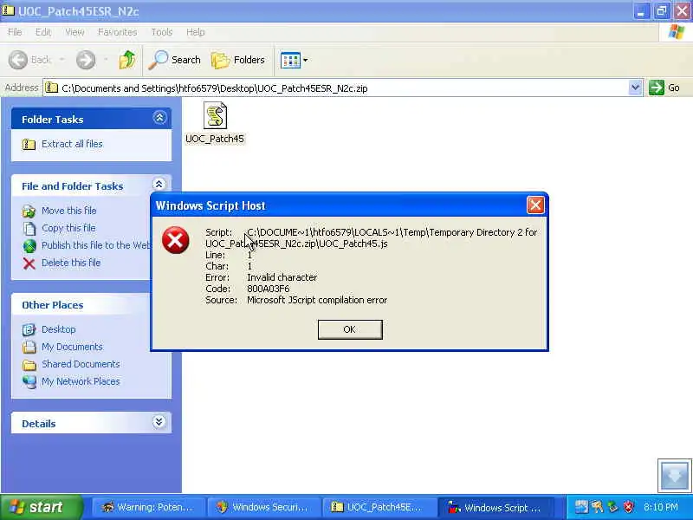Click the first system tray icon
The image size is (693, 520).
(581, 507)
